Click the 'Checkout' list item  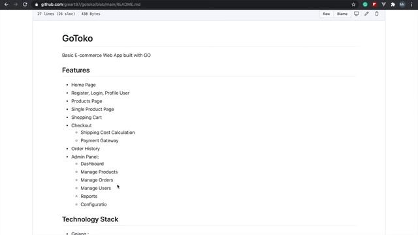click(x=81, y=125)
